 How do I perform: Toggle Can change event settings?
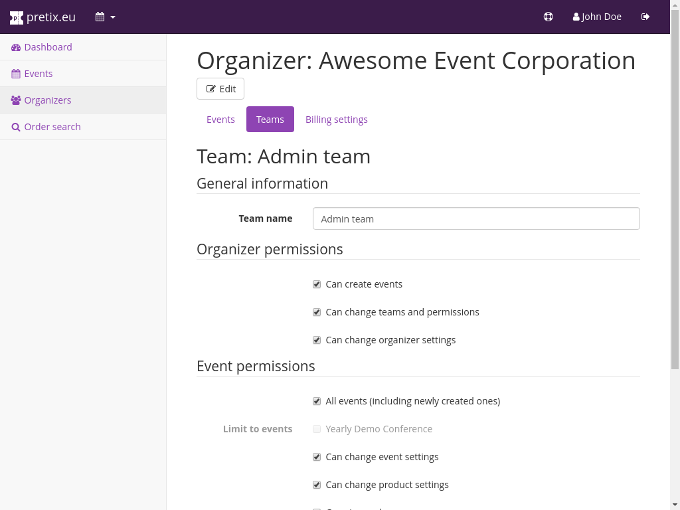coord(317,457)
